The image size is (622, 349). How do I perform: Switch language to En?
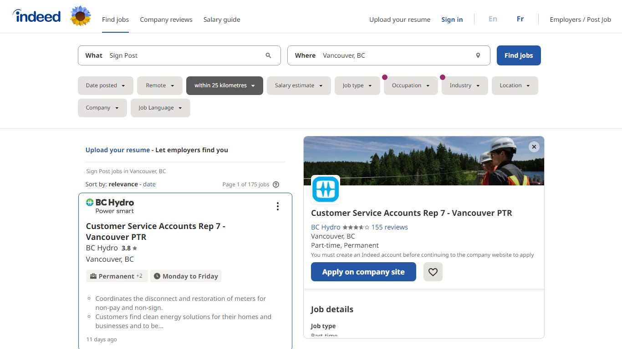click(493, 19)
